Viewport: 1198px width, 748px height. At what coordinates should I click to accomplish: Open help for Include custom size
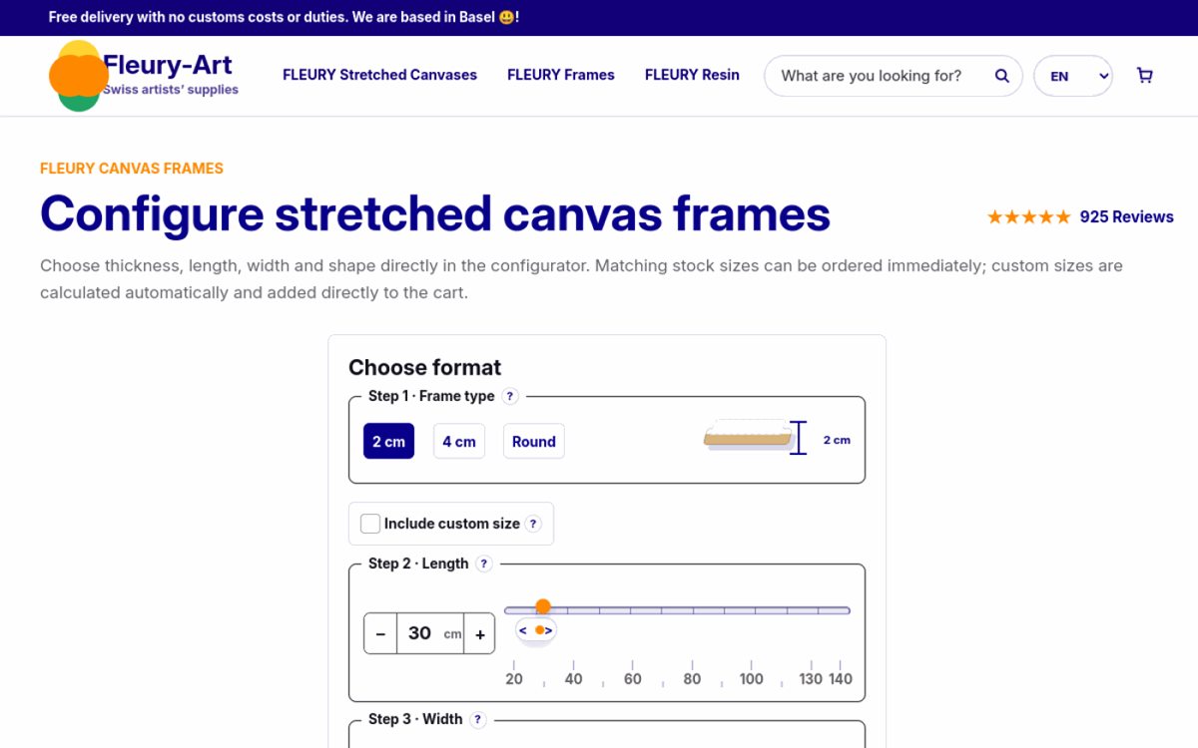pyautogui.click(x=533, y=524)
